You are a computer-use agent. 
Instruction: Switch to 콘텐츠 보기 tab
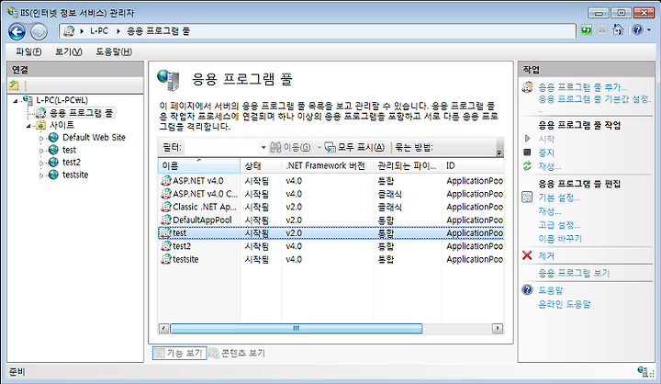pyautogui.click(x=237, y=353)
